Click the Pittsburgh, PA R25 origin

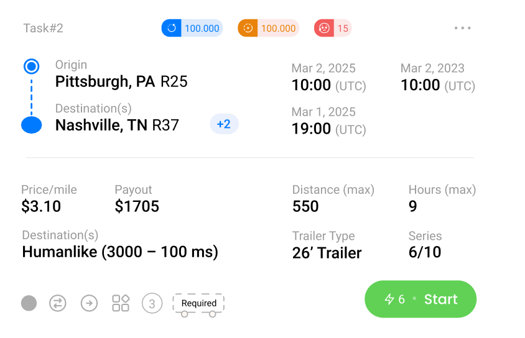point(121,81)
